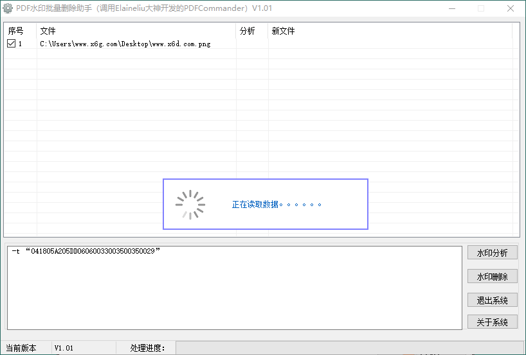Screen dimensions: 526x355
Task: Close the PDF水印批量删除助手 window
Action: (510, 9)
